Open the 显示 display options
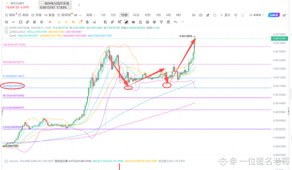Viewport: 292px width, 170px height. 225,15
